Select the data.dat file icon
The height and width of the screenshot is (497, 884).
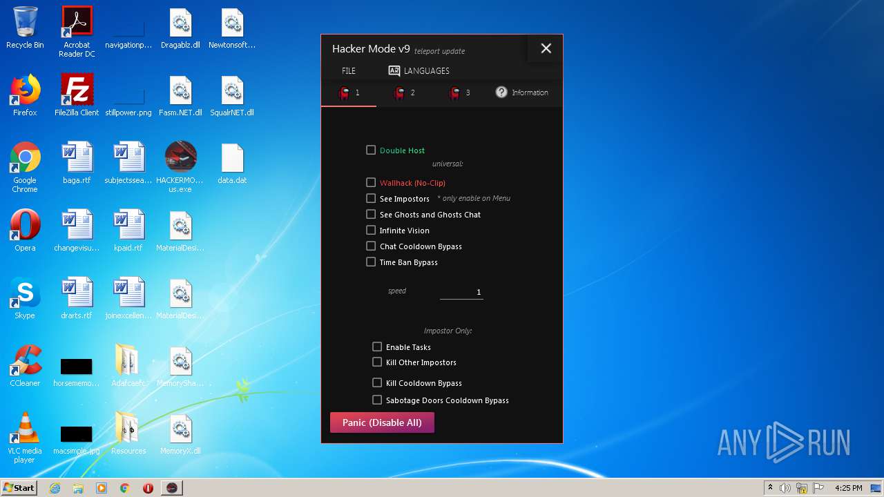[x=232, y=163]
